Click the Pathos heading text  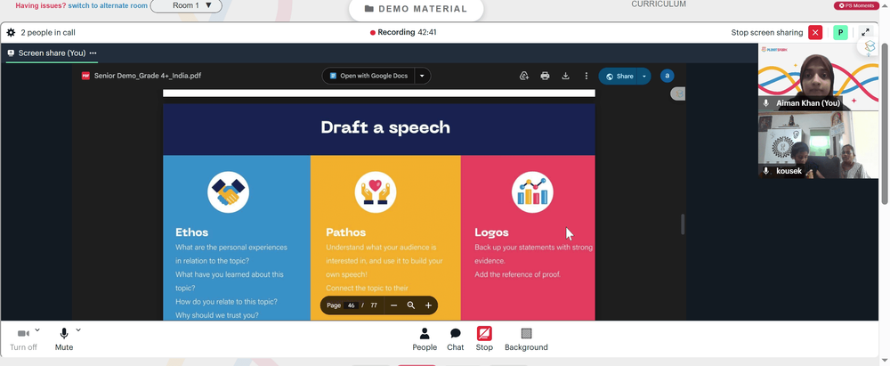click(x=345, y=232)
